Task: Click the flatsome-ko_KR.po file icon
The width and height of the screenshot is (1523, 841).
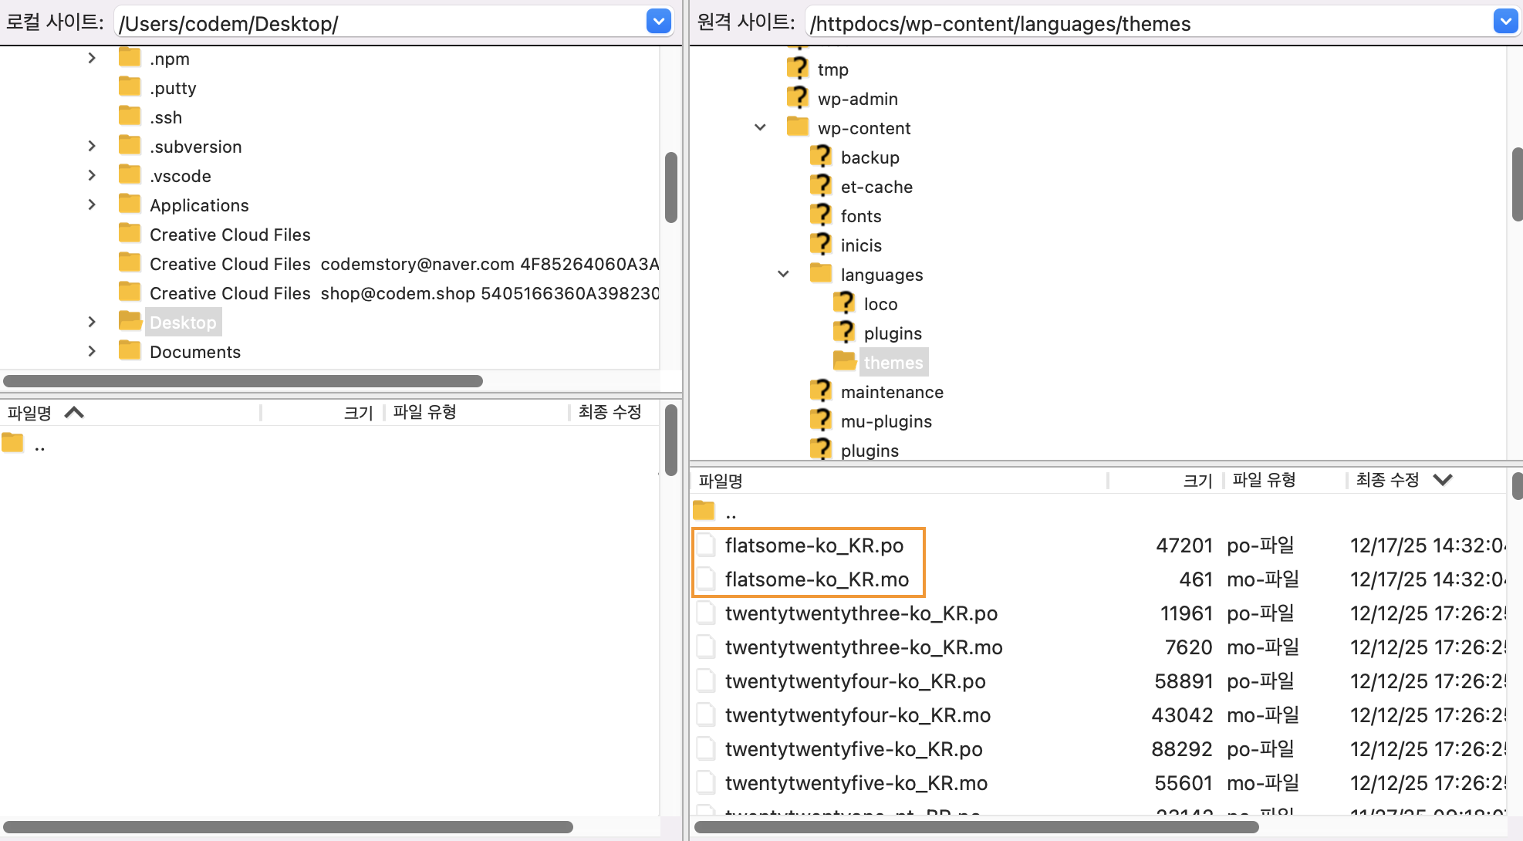Action: 705,545
